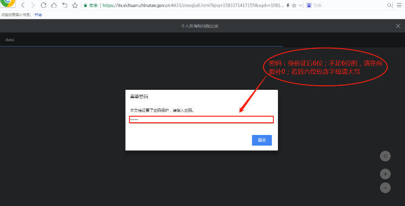Go to browser home page icon
The image size is (405, 206).
tap(54, 5)
